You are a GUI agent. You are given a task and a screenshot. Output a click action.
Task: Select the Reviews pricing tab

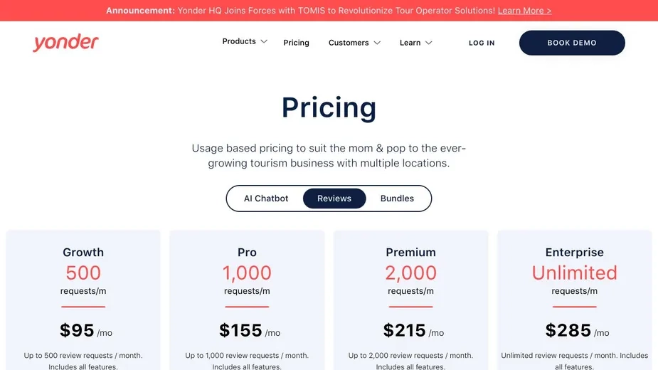334,199
